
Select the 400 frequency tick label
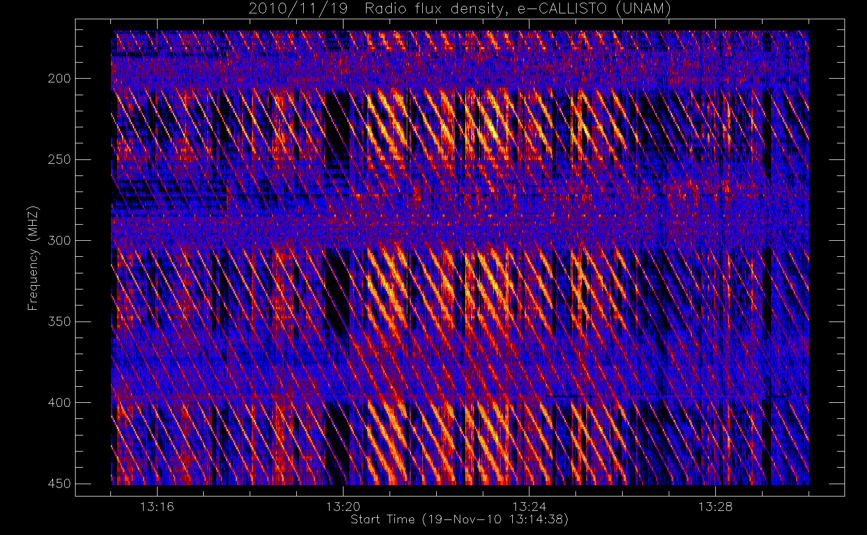[59, 402]
